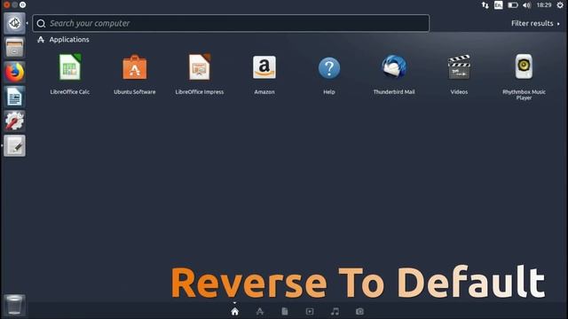Open the Trash in launcher
This screenshot has width=568, height=319.
pyautogui.click(x=14, y=305)
